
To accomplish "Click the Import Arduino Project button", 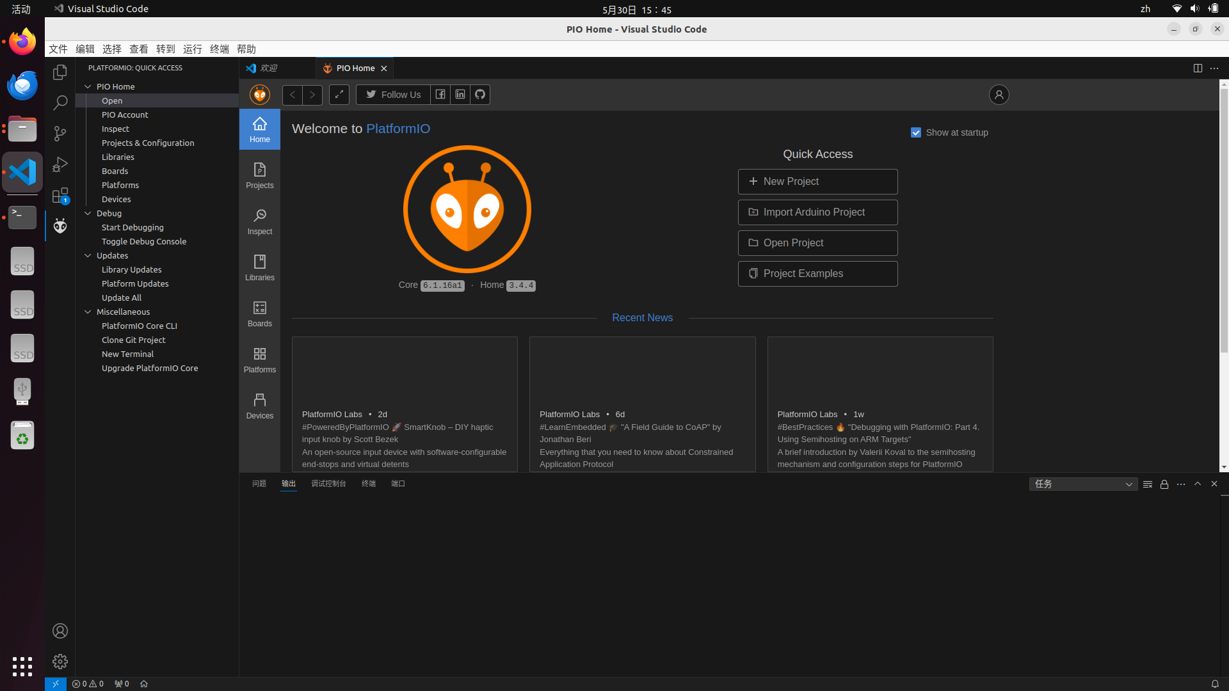I will point(817,212).
